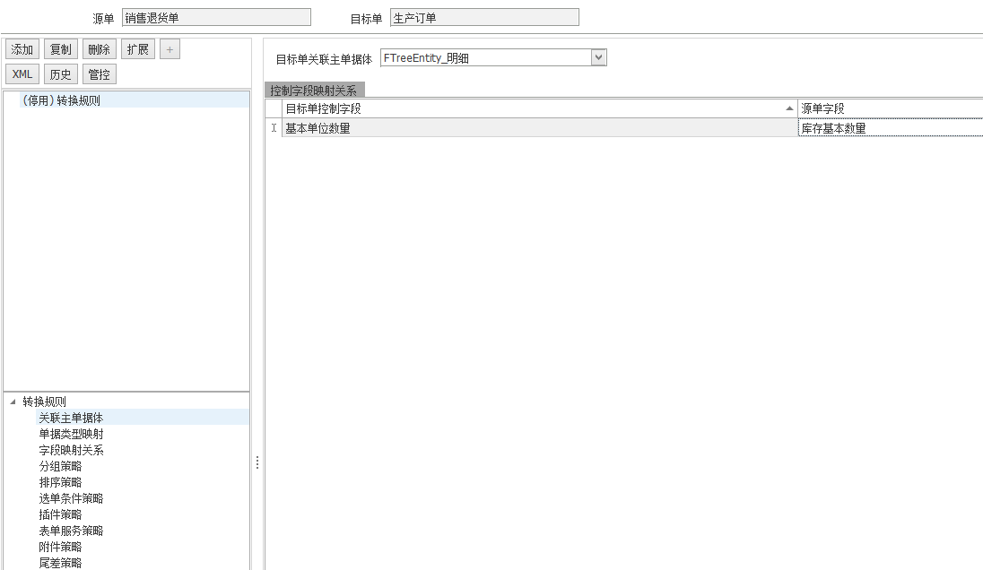Select the 控制字段映射关系 tab
Image resolution: width=983 pixels, height=570 pixels.
(314, 91)
